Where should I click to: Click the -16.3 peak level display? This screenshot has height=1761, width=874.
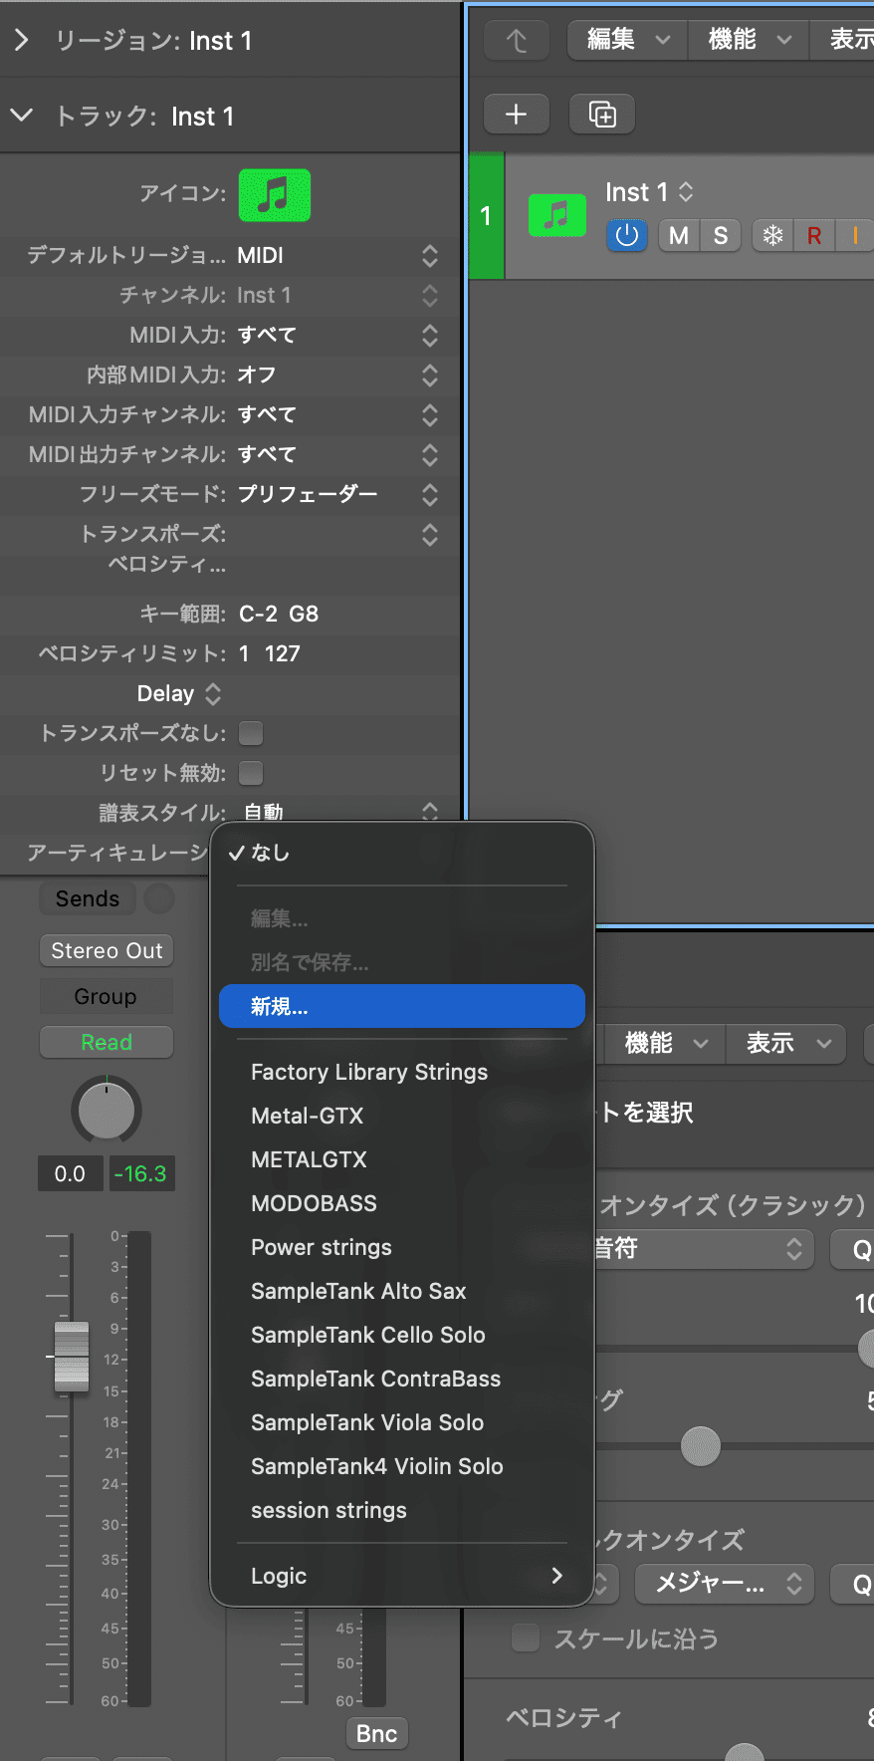click(x=140, y=1173)
